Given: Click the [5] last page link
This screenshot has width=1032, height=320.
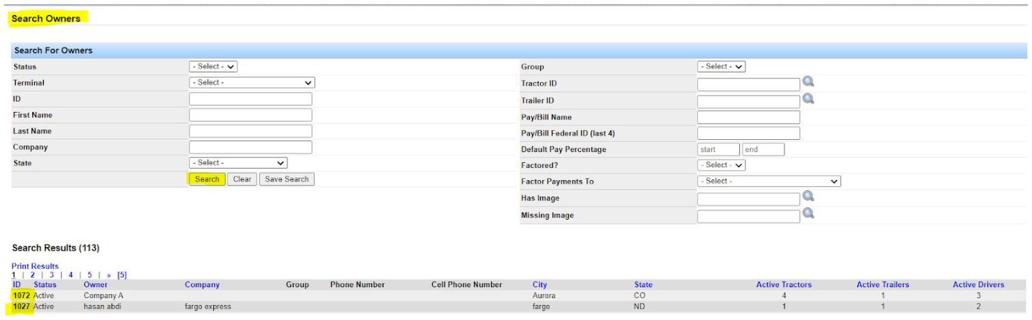Looking at the screenshot, I should point(122,275).
